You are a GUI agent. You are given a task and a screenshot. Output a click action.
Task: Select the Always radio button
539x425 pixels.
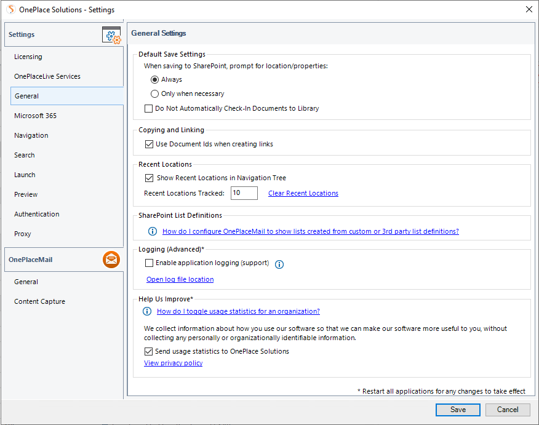[x=155, y=79]
